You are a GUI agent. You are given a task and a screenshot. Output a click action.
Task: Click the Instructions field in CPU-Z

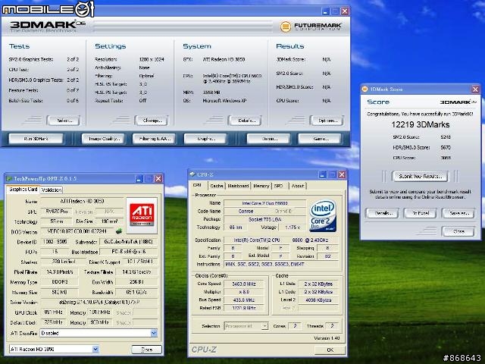[x=281, y=265]
